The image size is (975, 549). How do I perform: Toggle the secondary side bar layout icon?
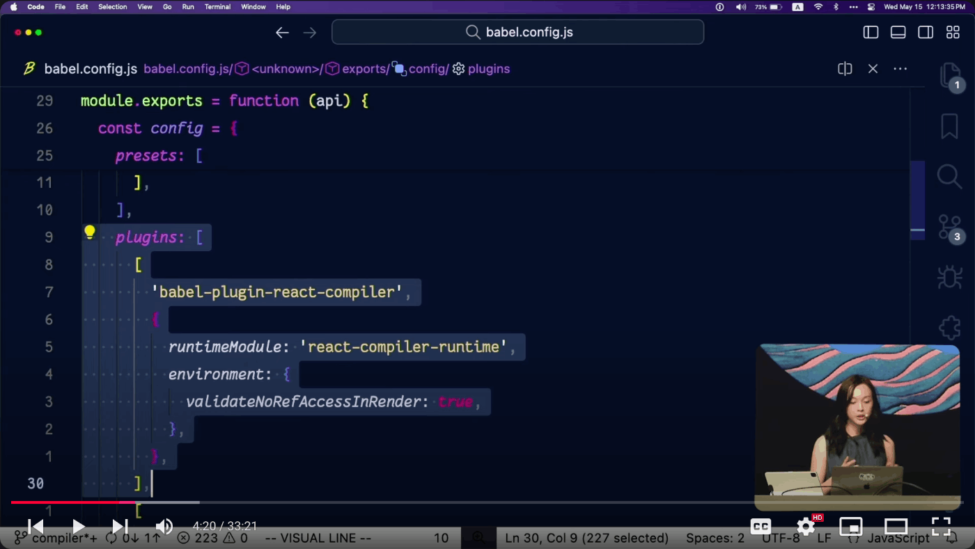click(926, 32)
